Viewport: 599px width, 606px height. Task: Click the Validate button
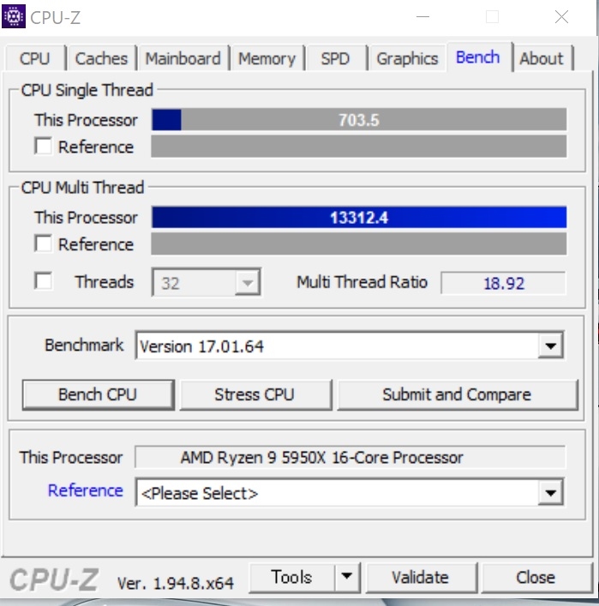pyautogui.click(x=421, y=578)
